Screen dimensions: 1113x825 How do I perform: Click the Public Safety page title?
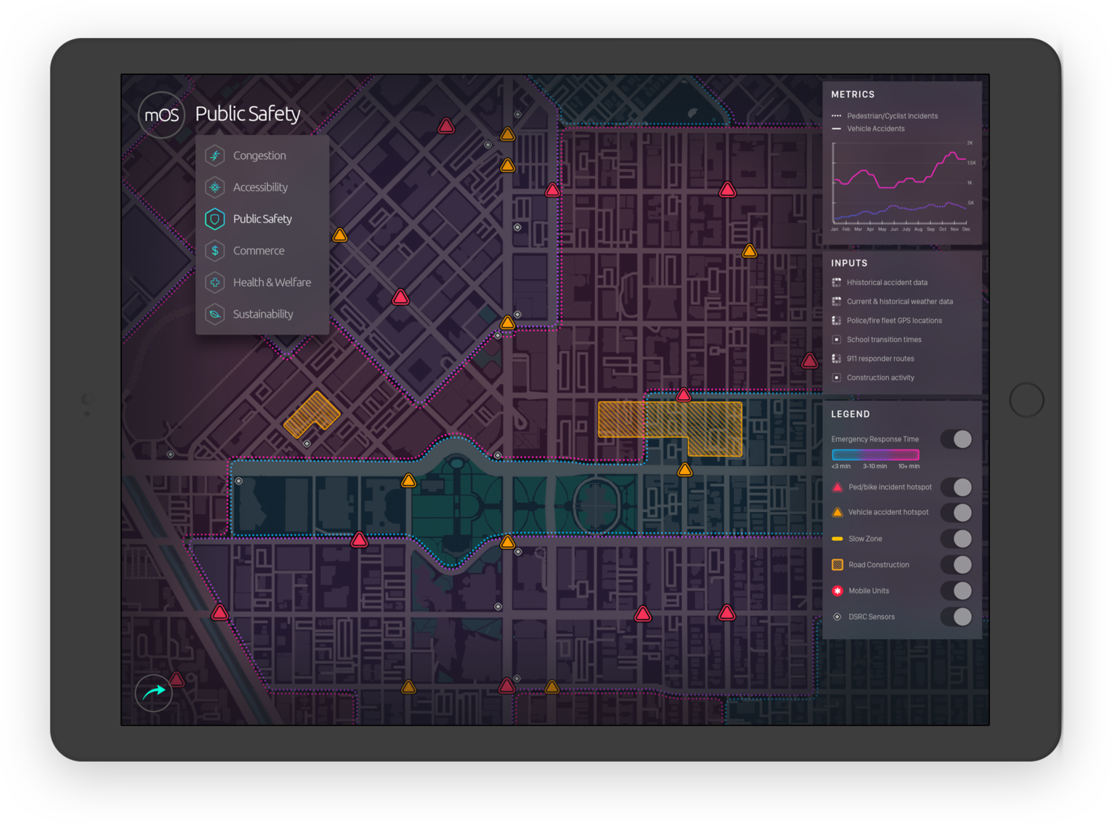point(248,114)
